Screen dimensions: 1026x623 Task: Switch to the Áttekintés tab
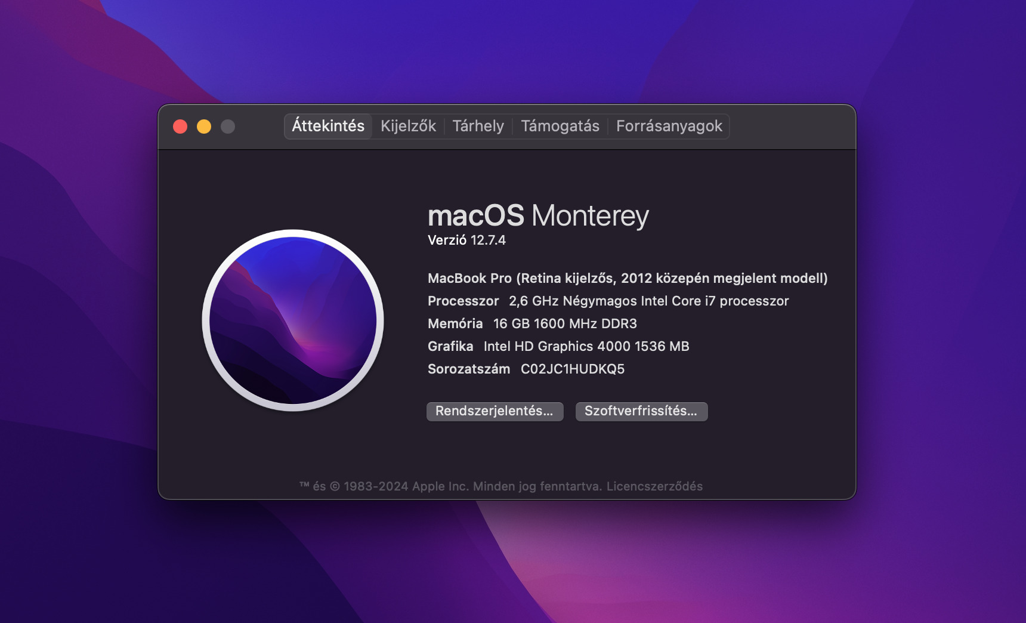click(x=328, y=127)
